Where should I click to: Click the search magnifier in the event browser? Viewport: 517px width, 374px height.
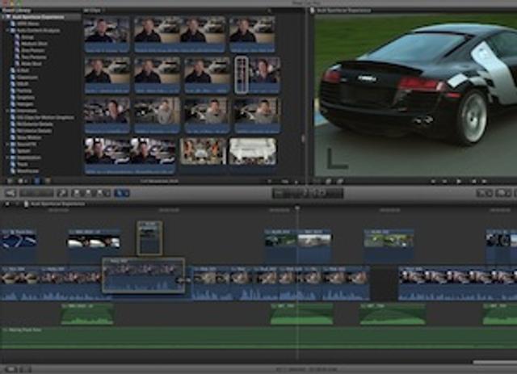(x=269, y=11)
